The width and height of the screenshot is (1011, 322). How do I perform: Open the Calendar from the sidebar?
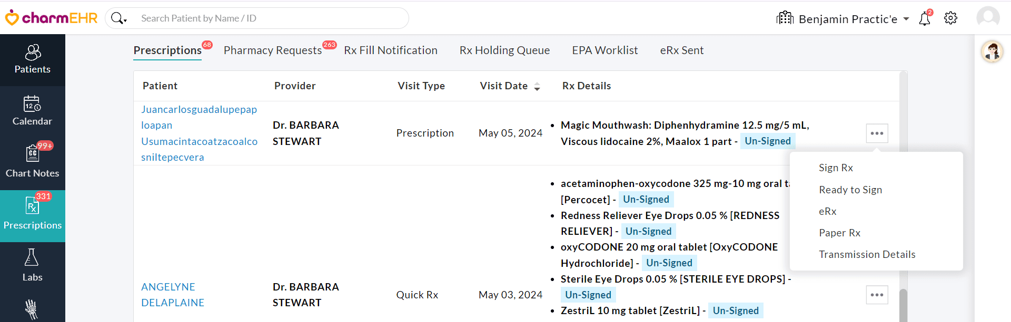[x=32, y=110]
